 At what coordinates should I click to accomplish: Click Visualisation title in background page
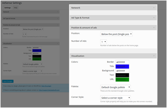(7, 44)
